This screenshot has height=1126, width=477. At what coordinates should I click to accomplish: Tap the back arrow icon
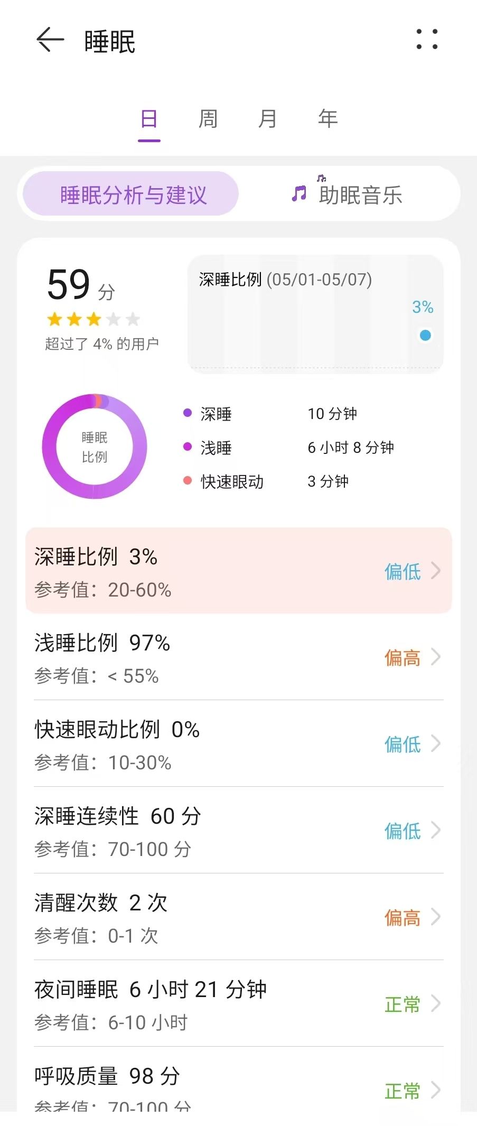pyautogui.click(x=50, y=40)
